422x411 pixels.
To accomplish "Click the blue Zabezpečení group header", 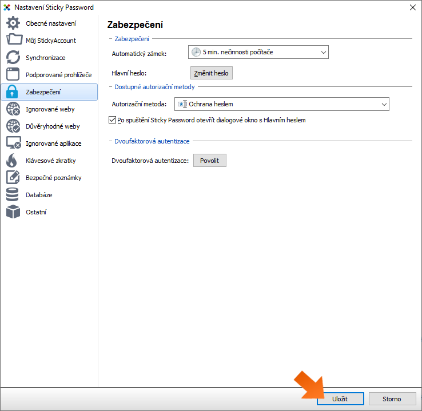I will (132, 39).
